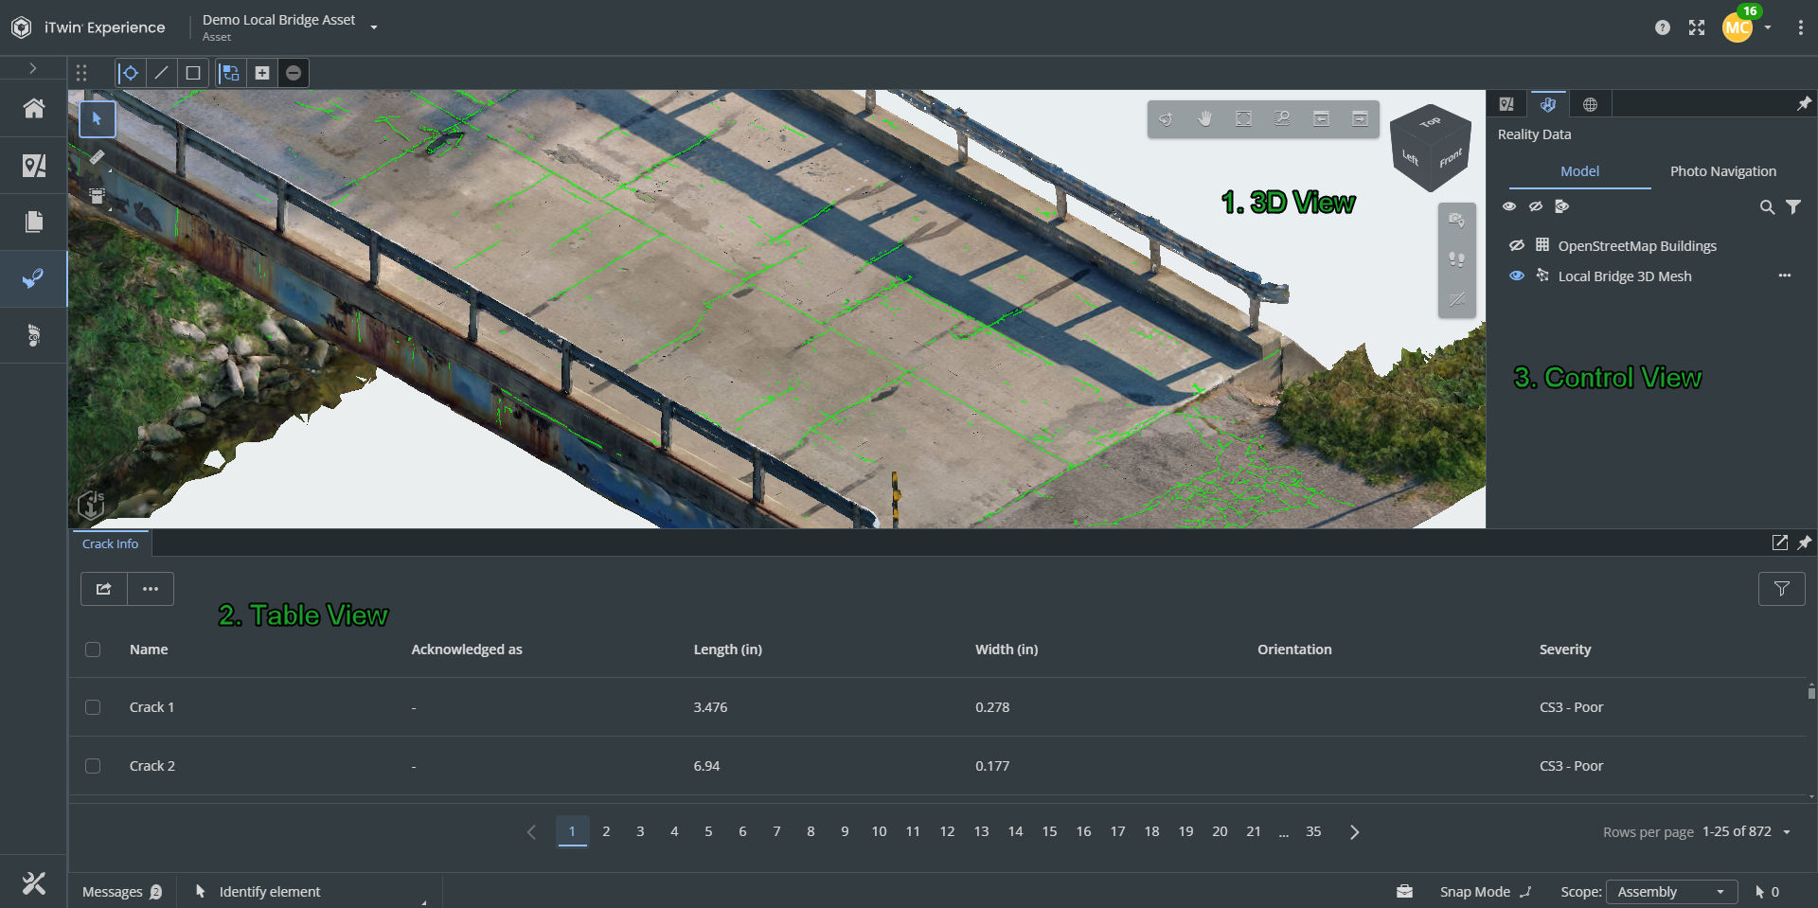Select the Measure tool in the viewport
The image size is (1818, 908).
[x=97, y=158]
